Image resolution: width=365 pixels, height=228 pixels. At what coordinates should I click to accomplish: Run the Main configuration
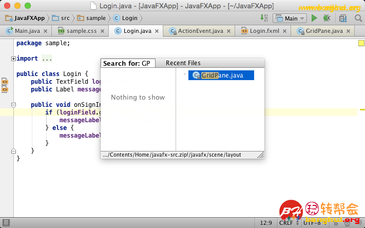coord(314,18)
